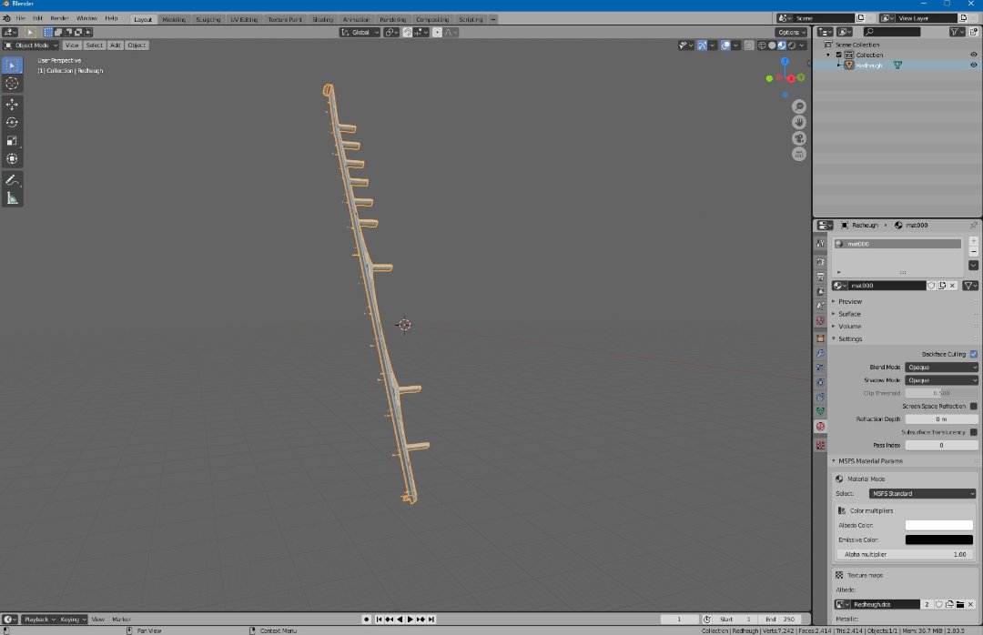Expand the Preview panel
The image size is (983, 635).
tap(849, 301)
